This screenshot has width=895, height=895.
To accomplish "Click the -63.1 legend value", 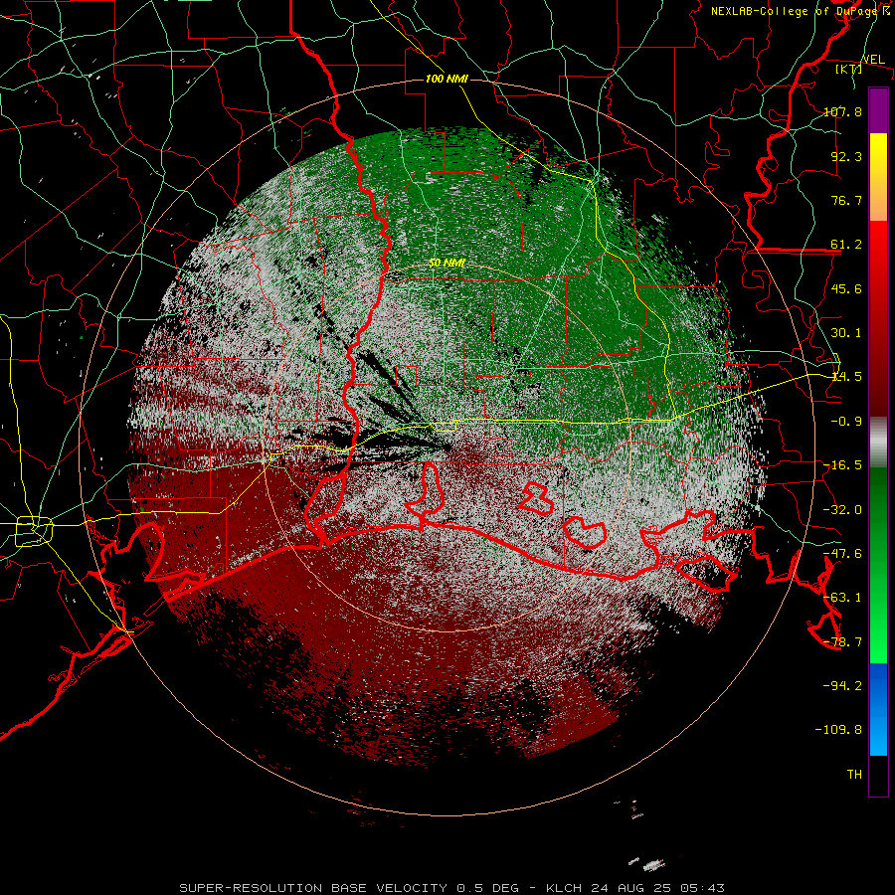I will click(842, 598).
